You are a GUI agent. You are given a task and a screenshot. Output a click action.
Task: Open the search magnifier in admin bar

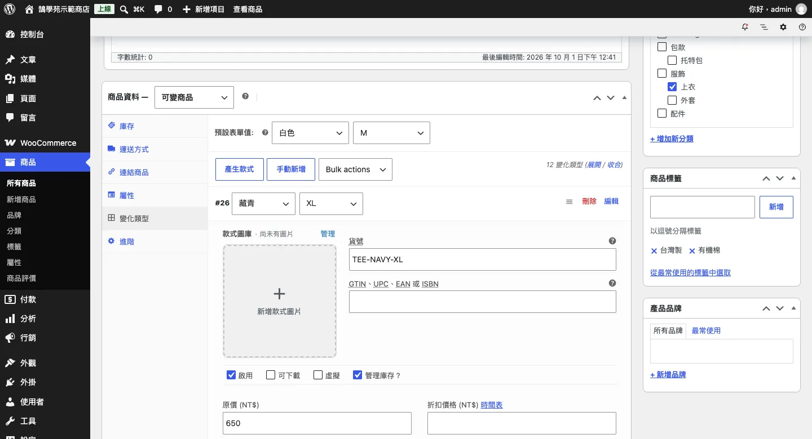(x=124, y=9)
